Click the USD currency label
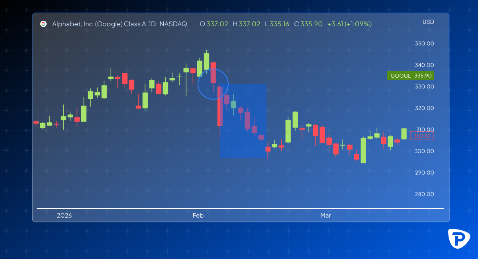This screenshot has height=259, width=478. point(428,22)
